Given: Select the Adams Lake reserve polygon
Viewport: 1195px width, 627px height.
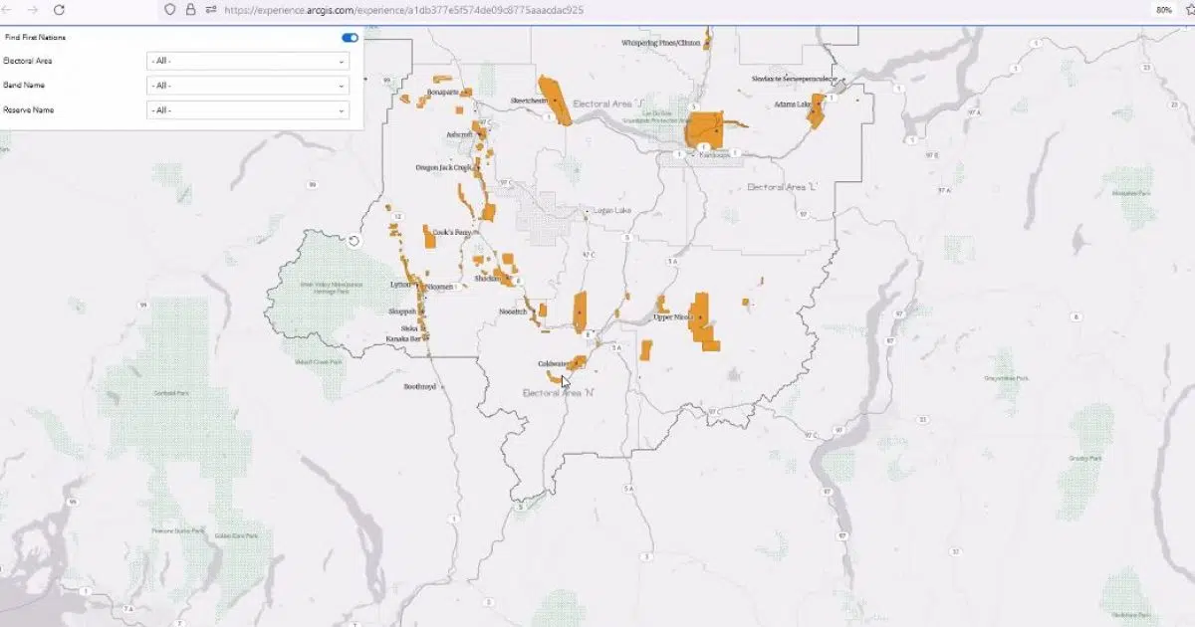Looking at the screenshot, I should 815,109.
